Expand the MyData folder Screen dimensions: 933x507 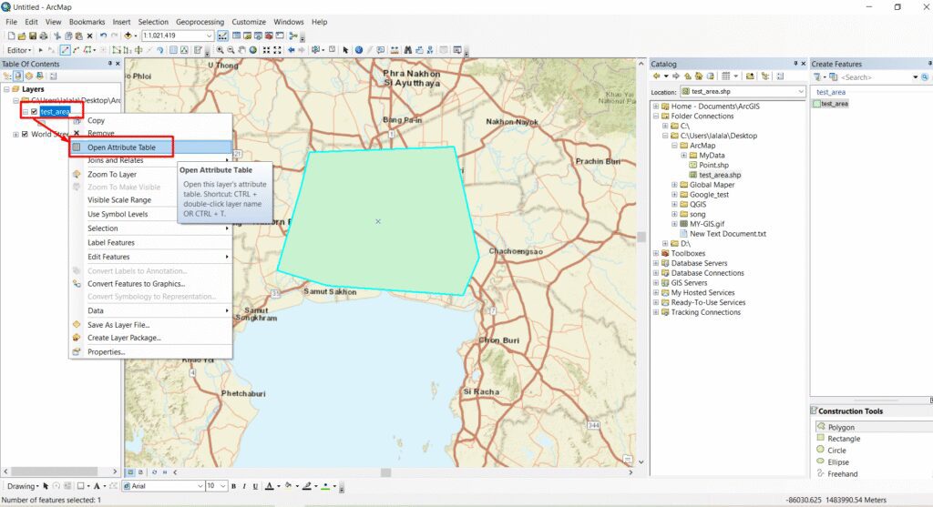(x=683, y=155)
